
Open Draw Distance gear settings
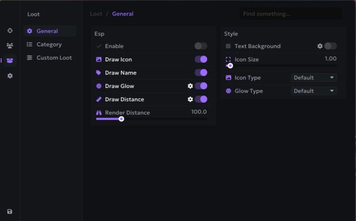point(190,99)
